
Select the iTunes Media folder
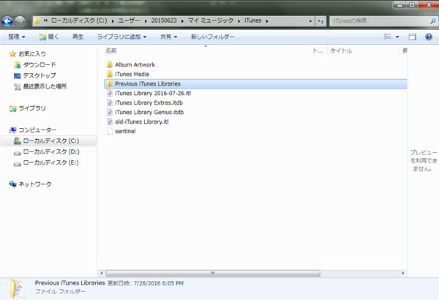click(x=132, y=74)
